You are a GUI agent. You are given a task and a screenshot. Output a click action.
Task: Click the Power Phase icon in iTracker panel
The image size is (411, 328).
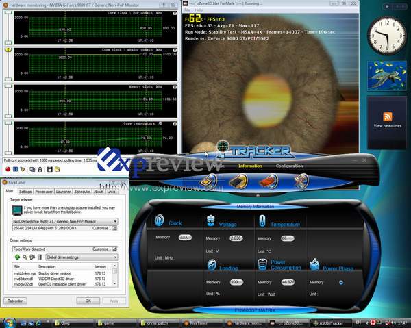[x=314, y=264]
